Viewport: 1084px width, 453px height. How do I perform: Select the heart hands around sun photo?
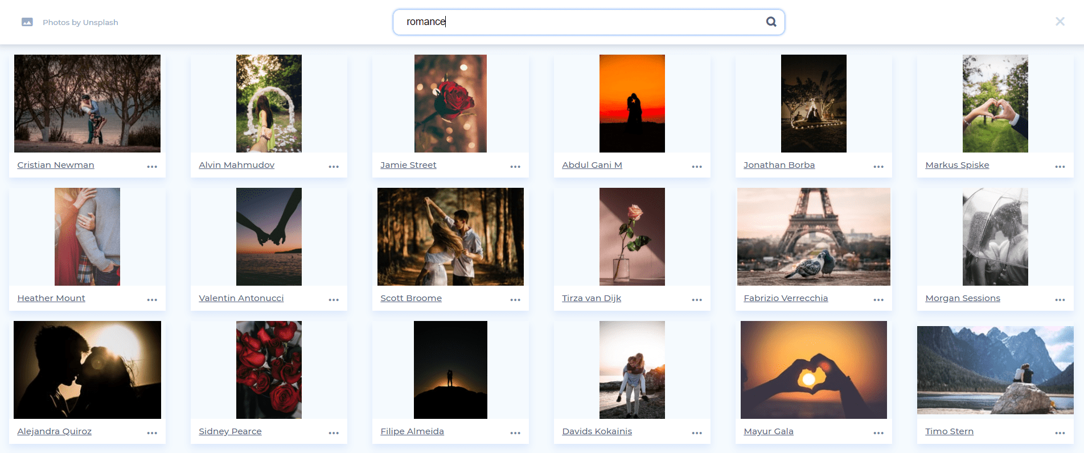(814, 370)
